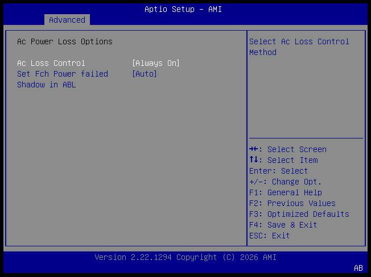
Task: Click the left-right arrows icon
Action: coord(254,149)
